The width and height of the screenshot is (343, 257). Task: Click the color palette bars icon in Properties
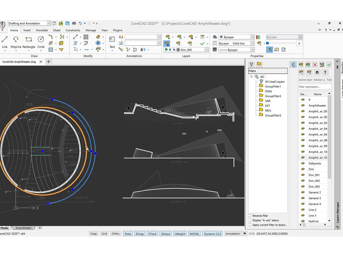[x=258, y=37]
